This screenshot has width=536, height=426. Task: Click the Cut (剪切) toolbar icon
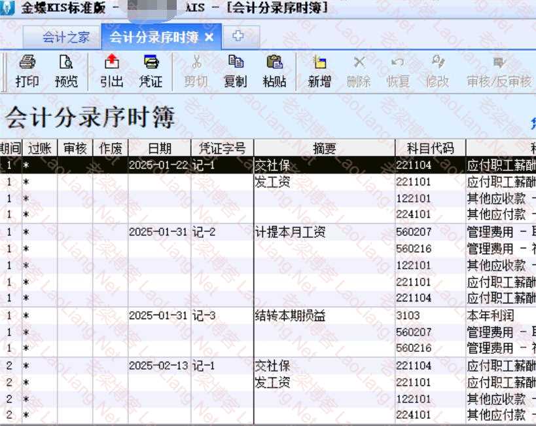pos(196,71)
